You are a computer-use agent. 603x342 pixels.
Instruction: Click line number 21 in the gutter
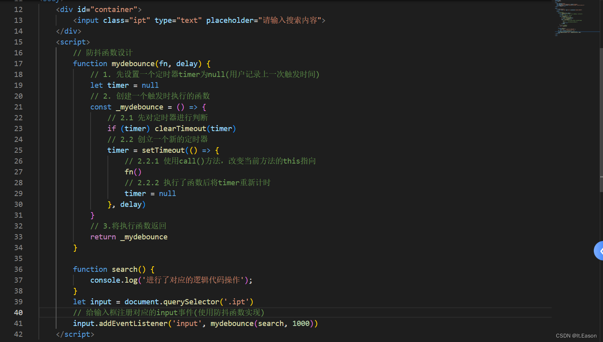point(18,107)
